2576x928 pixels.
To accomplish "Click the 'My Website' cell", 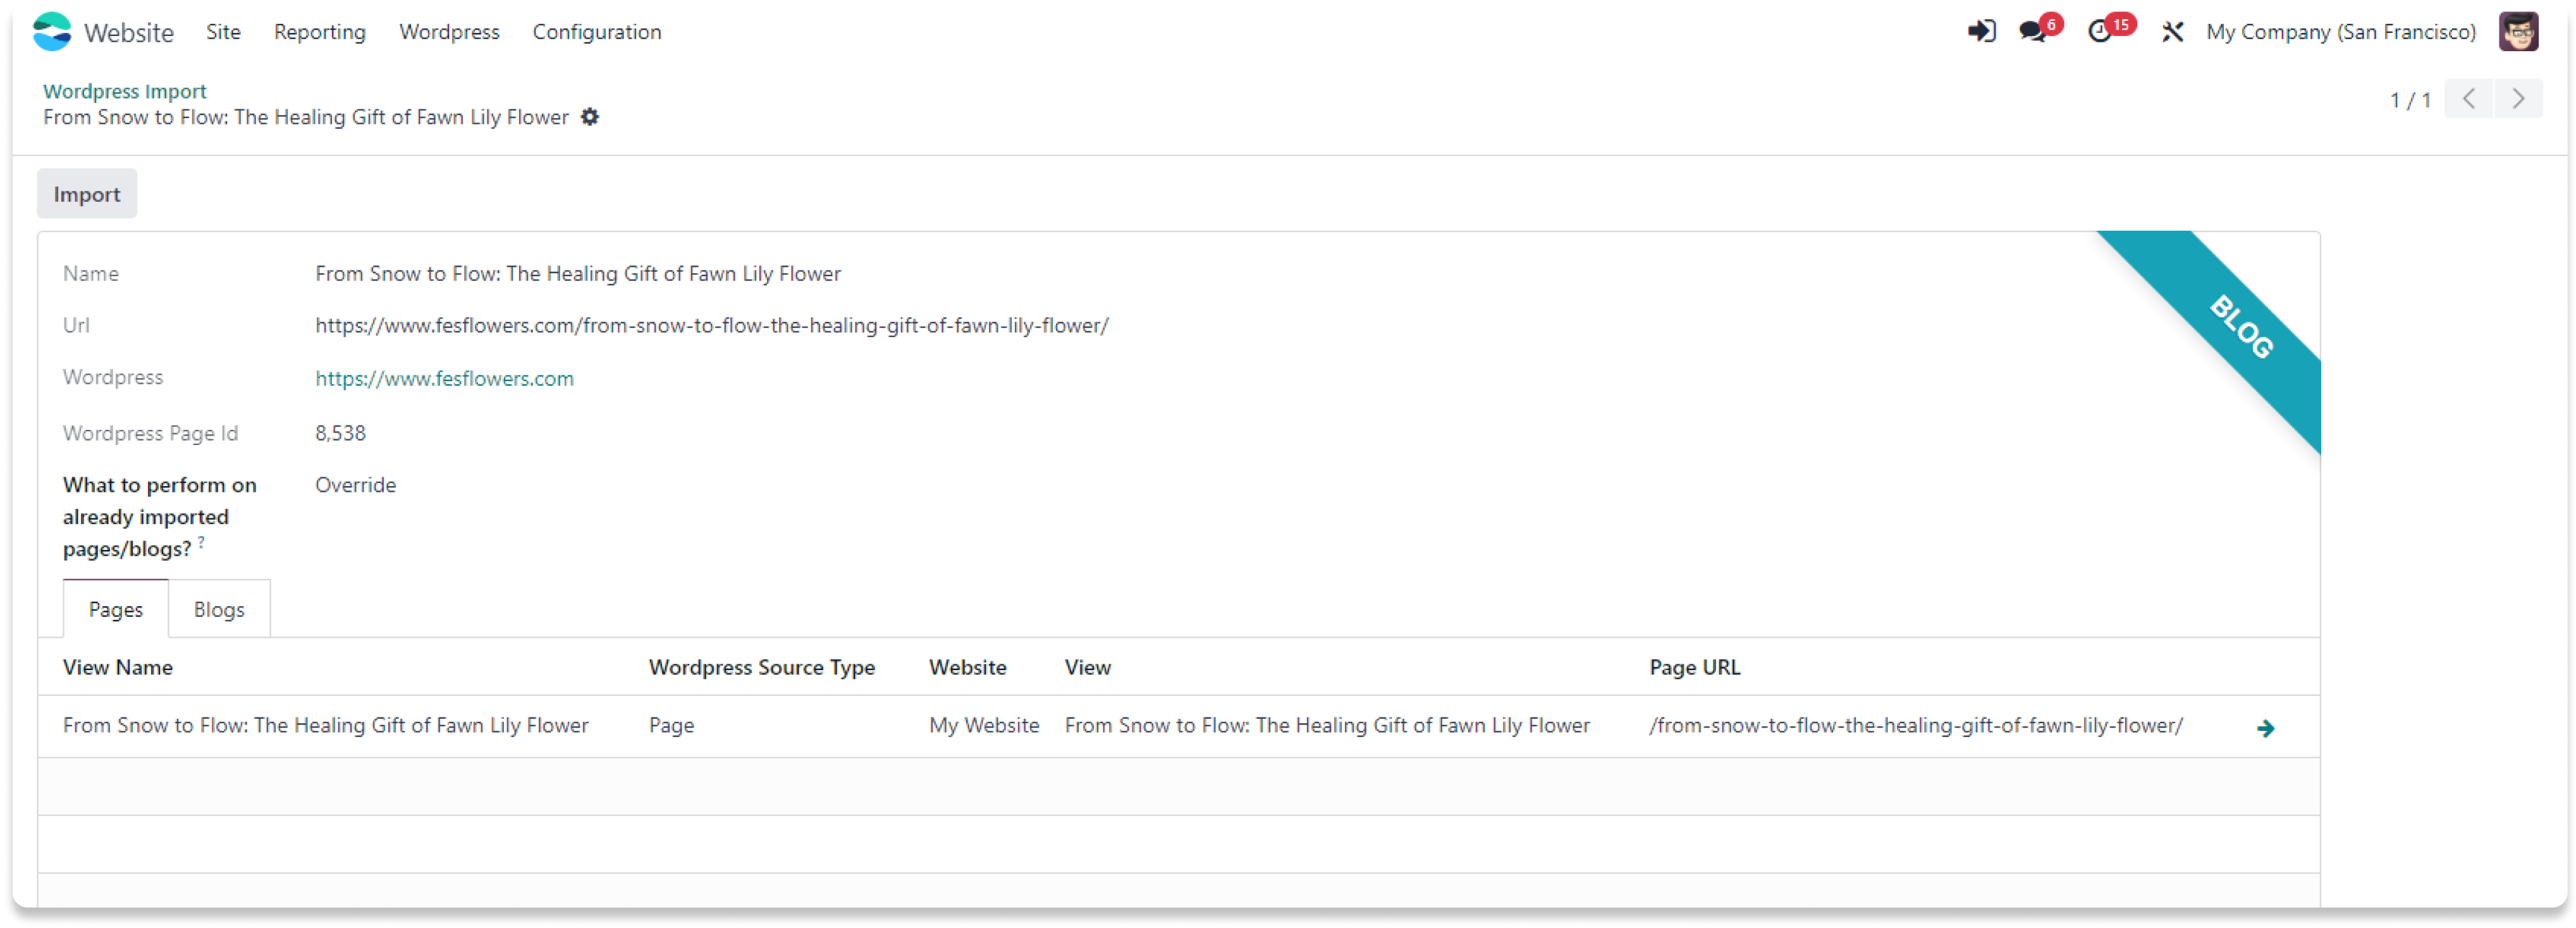I will coord(984,725).
